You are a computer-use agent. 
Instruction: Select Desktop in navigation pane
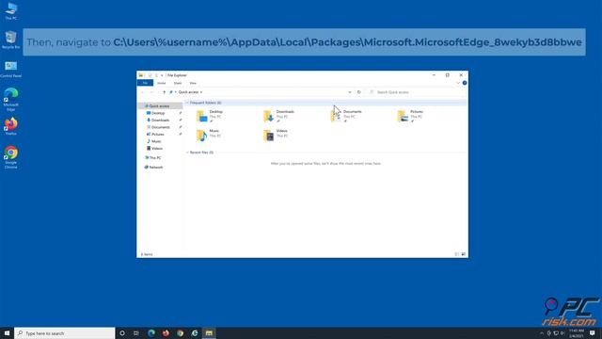coord(158,113)
